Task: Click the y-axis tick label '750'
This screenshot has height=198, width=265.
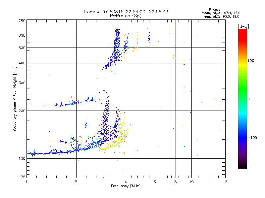Action: [22, 21]
